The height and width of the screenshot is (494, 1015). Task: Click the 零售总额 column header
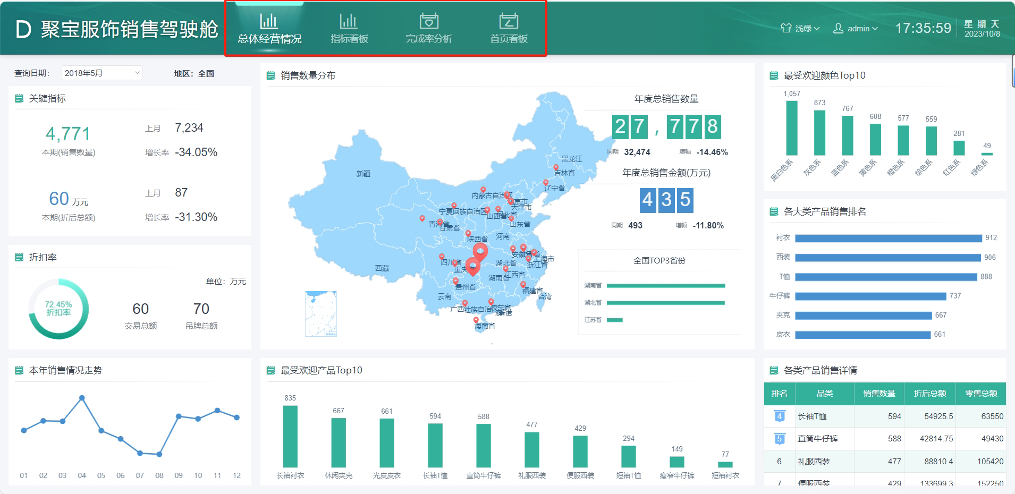(x=981, y=394)
